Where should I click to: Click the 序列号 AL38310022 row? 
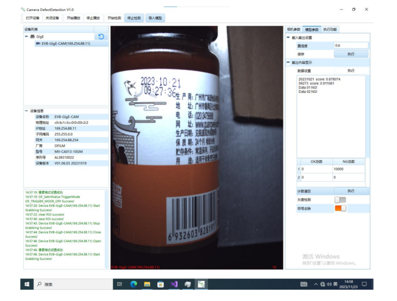tap(71, 157)
